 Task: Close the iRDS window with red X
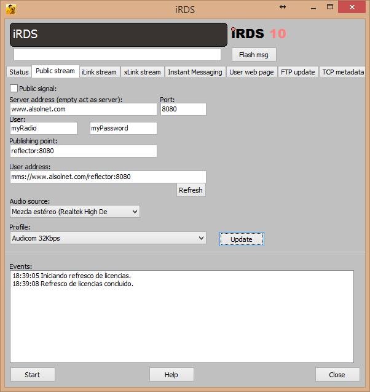click(352, 7)
